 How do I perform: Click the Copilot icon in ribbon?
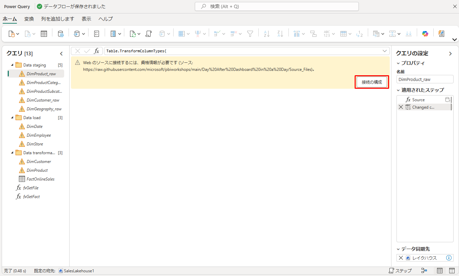point(425,34)
